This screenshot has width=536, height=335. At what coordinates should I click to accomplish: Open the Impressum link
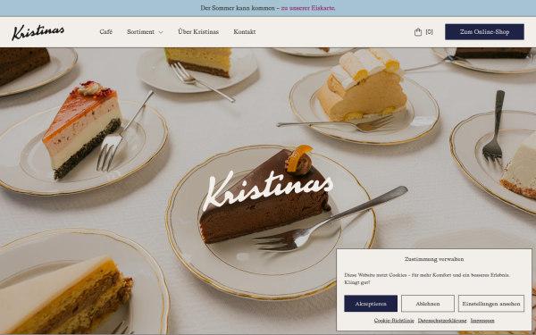(x=482, y=321)
